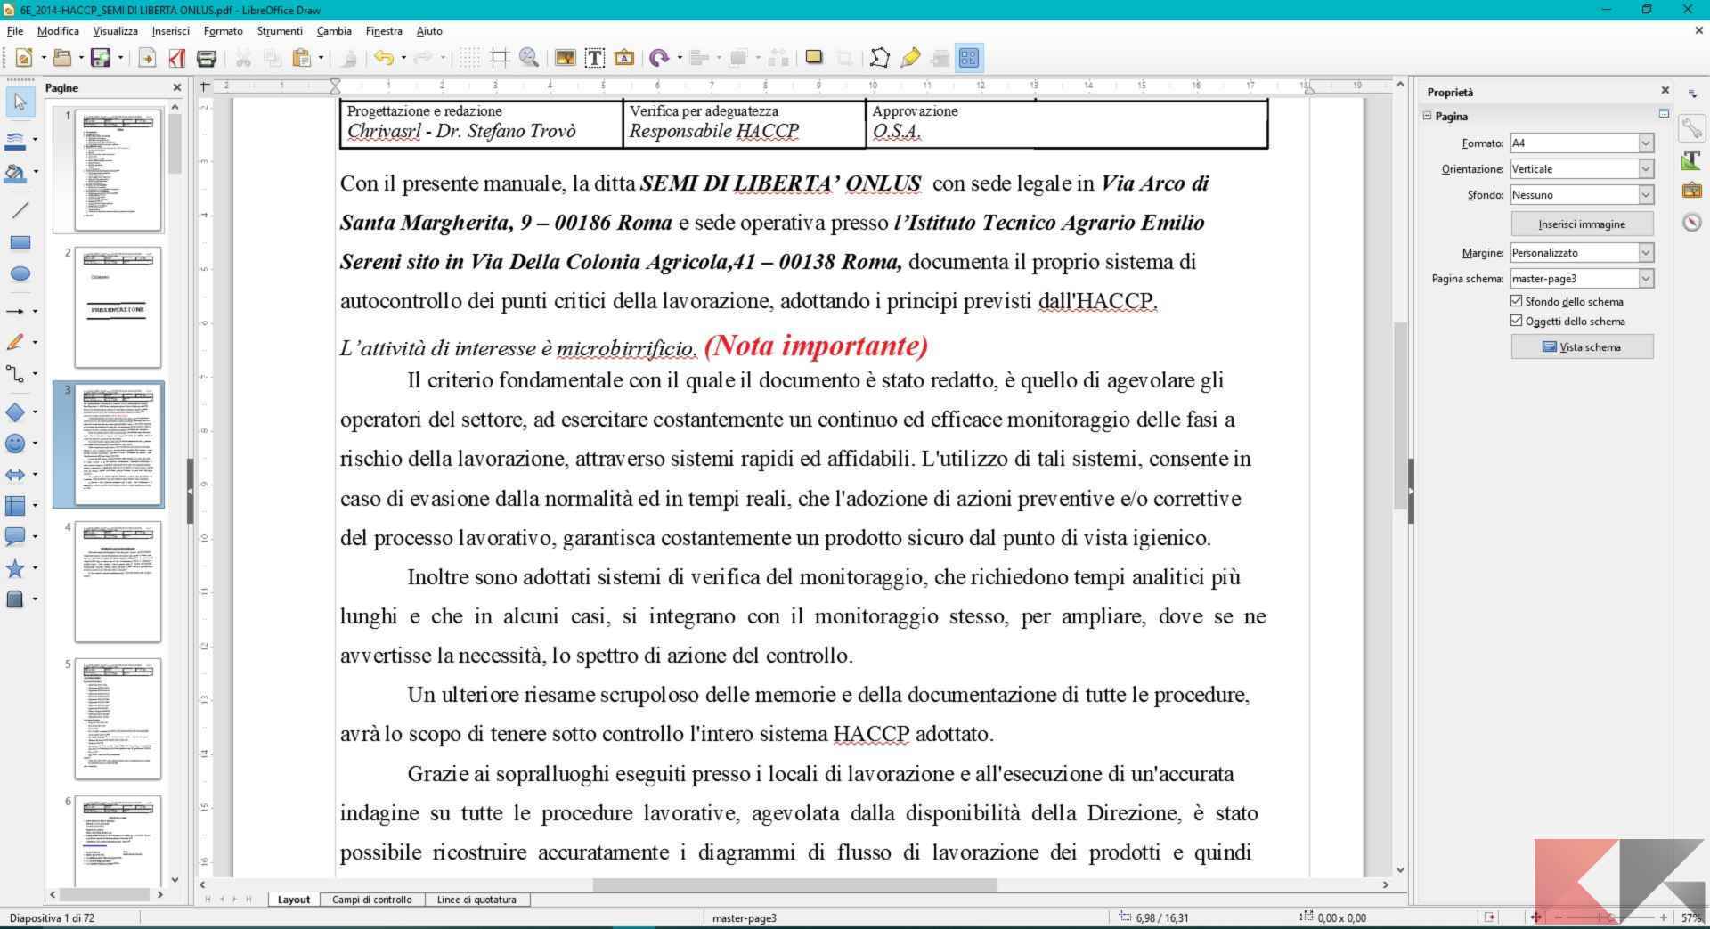Click the Edit Points polygon icon

(x=879, y=58)
